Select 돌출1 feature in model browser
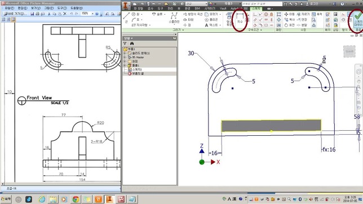 pyautogui.click(x=134, y=65)
